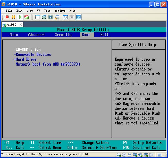Image resolution: width=168 pixels, height=158 pixels.
Task: Switch to the BIOS Security tab
Action: click(x=63, y=35)
